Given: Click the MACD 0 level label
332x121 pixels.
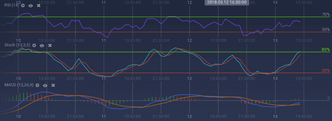Looking at the screenshot, I should click(x=329, y=98).
